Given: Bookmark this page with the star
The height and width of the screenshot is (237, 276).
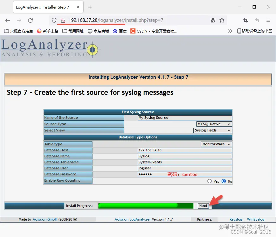Looking at the screenshot, I should (x=222, y=20).
